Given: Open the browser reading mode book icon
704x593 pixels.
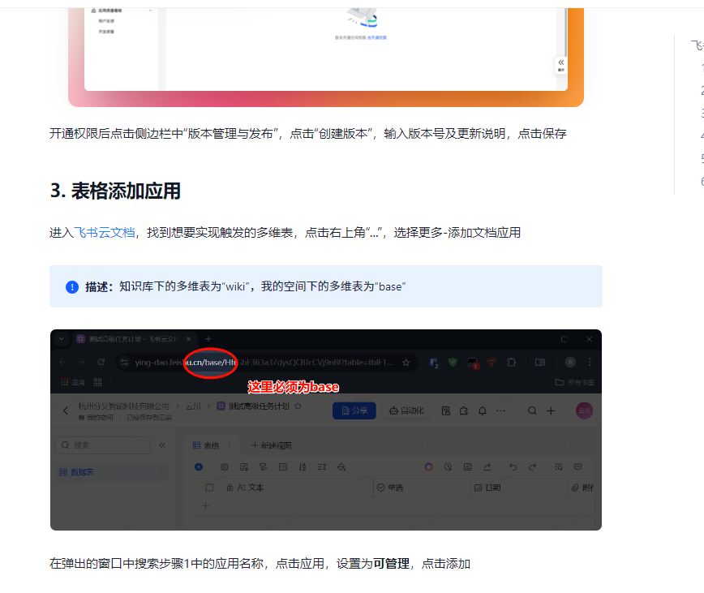Looking at the screenshot, I should pos(540,363).
